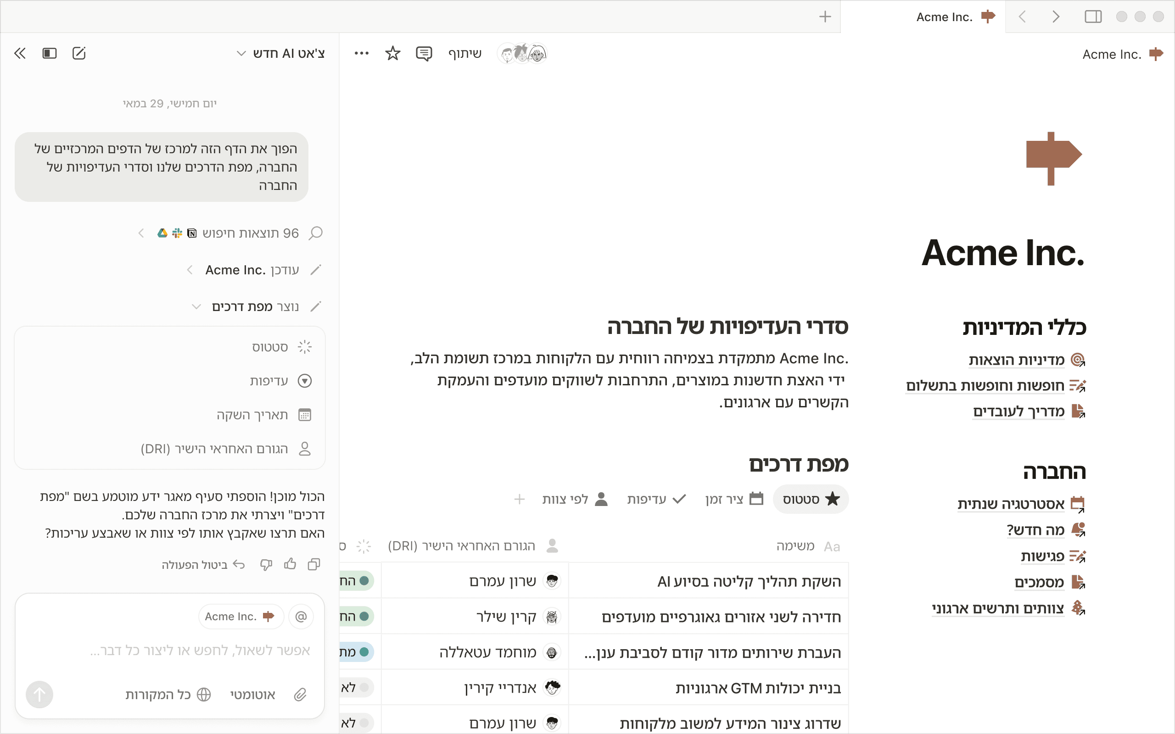Click the ביטול הפעולה undo button
The width and height of the screenshot is (1175, 734).
tap(203, 565)
